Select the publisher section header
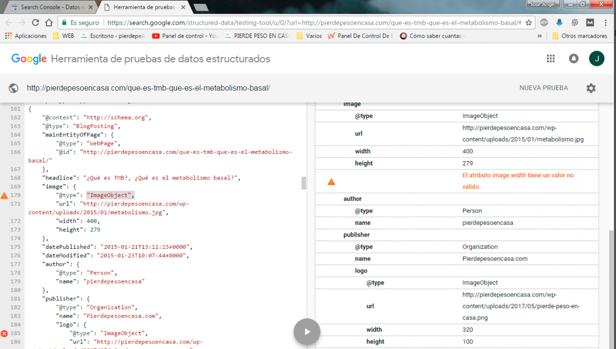This screenshot has height=349, width=616. (x=356, y=235)
